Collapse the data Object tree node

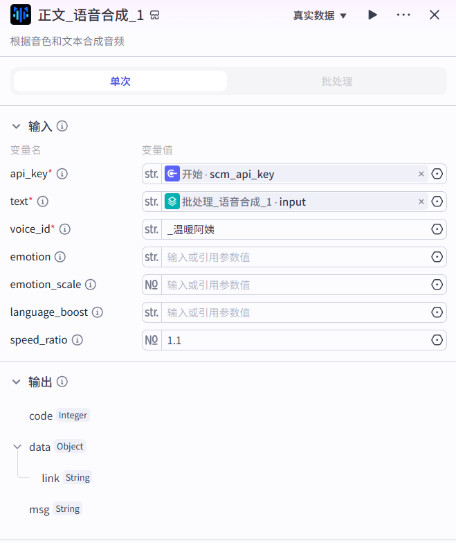17,447
